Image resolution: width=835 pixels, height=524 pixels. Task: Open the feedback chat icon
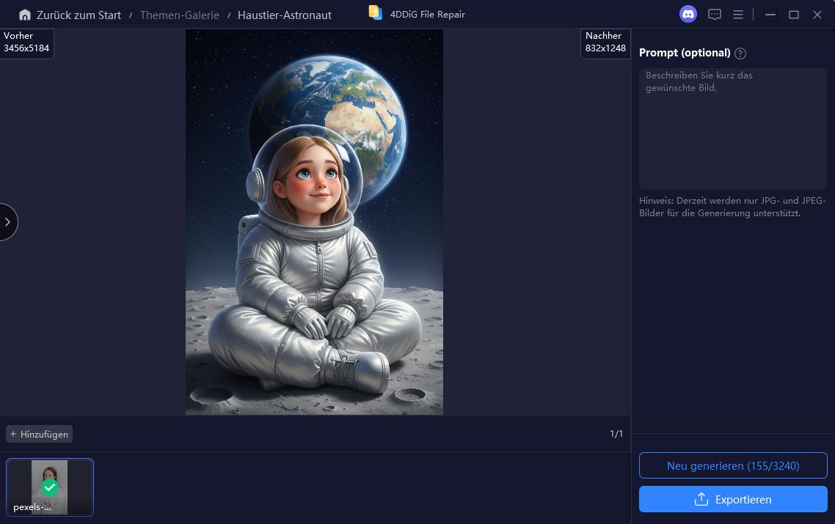point(714,14)
